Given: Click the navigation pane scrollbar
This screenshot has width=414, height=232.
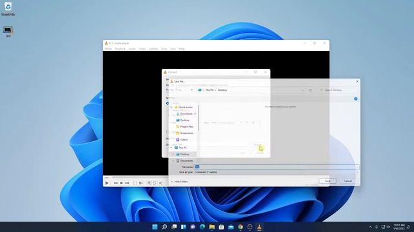Looking at the screenshot, I should pyautogui.click(x=199, y=119).
